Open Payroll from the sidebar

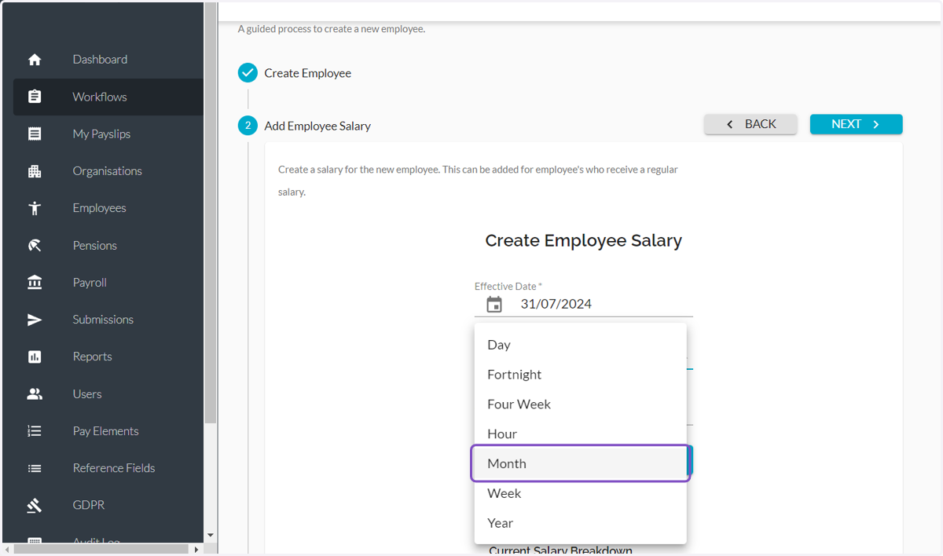tap(108, 283)
